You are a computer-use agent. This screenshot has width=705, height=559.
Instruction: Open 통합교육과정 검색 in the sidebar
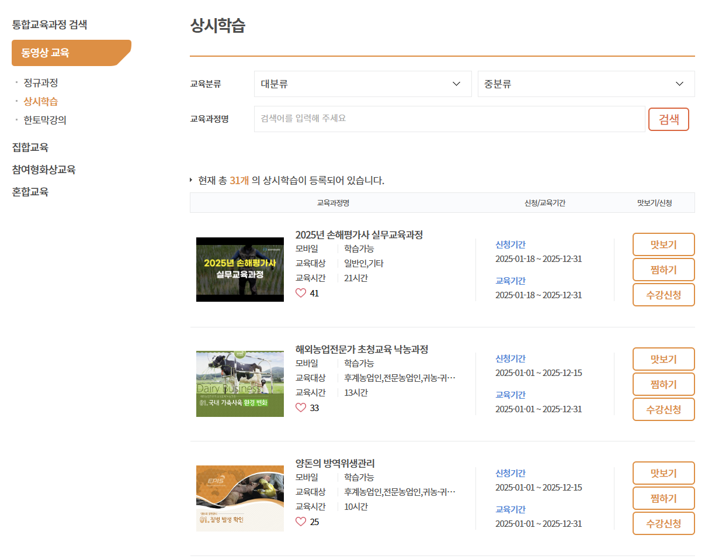pyautogui.click(x=50, y=25)
